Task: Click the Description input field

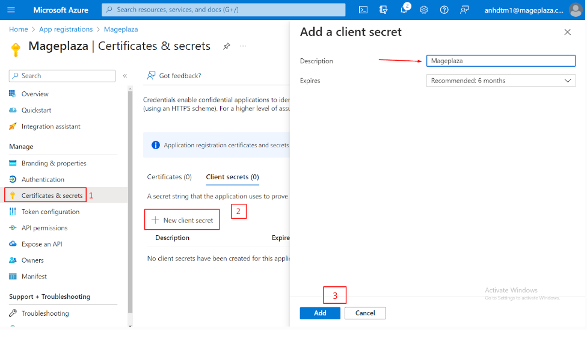Action: pyautogui.click(x=500, y=61)
